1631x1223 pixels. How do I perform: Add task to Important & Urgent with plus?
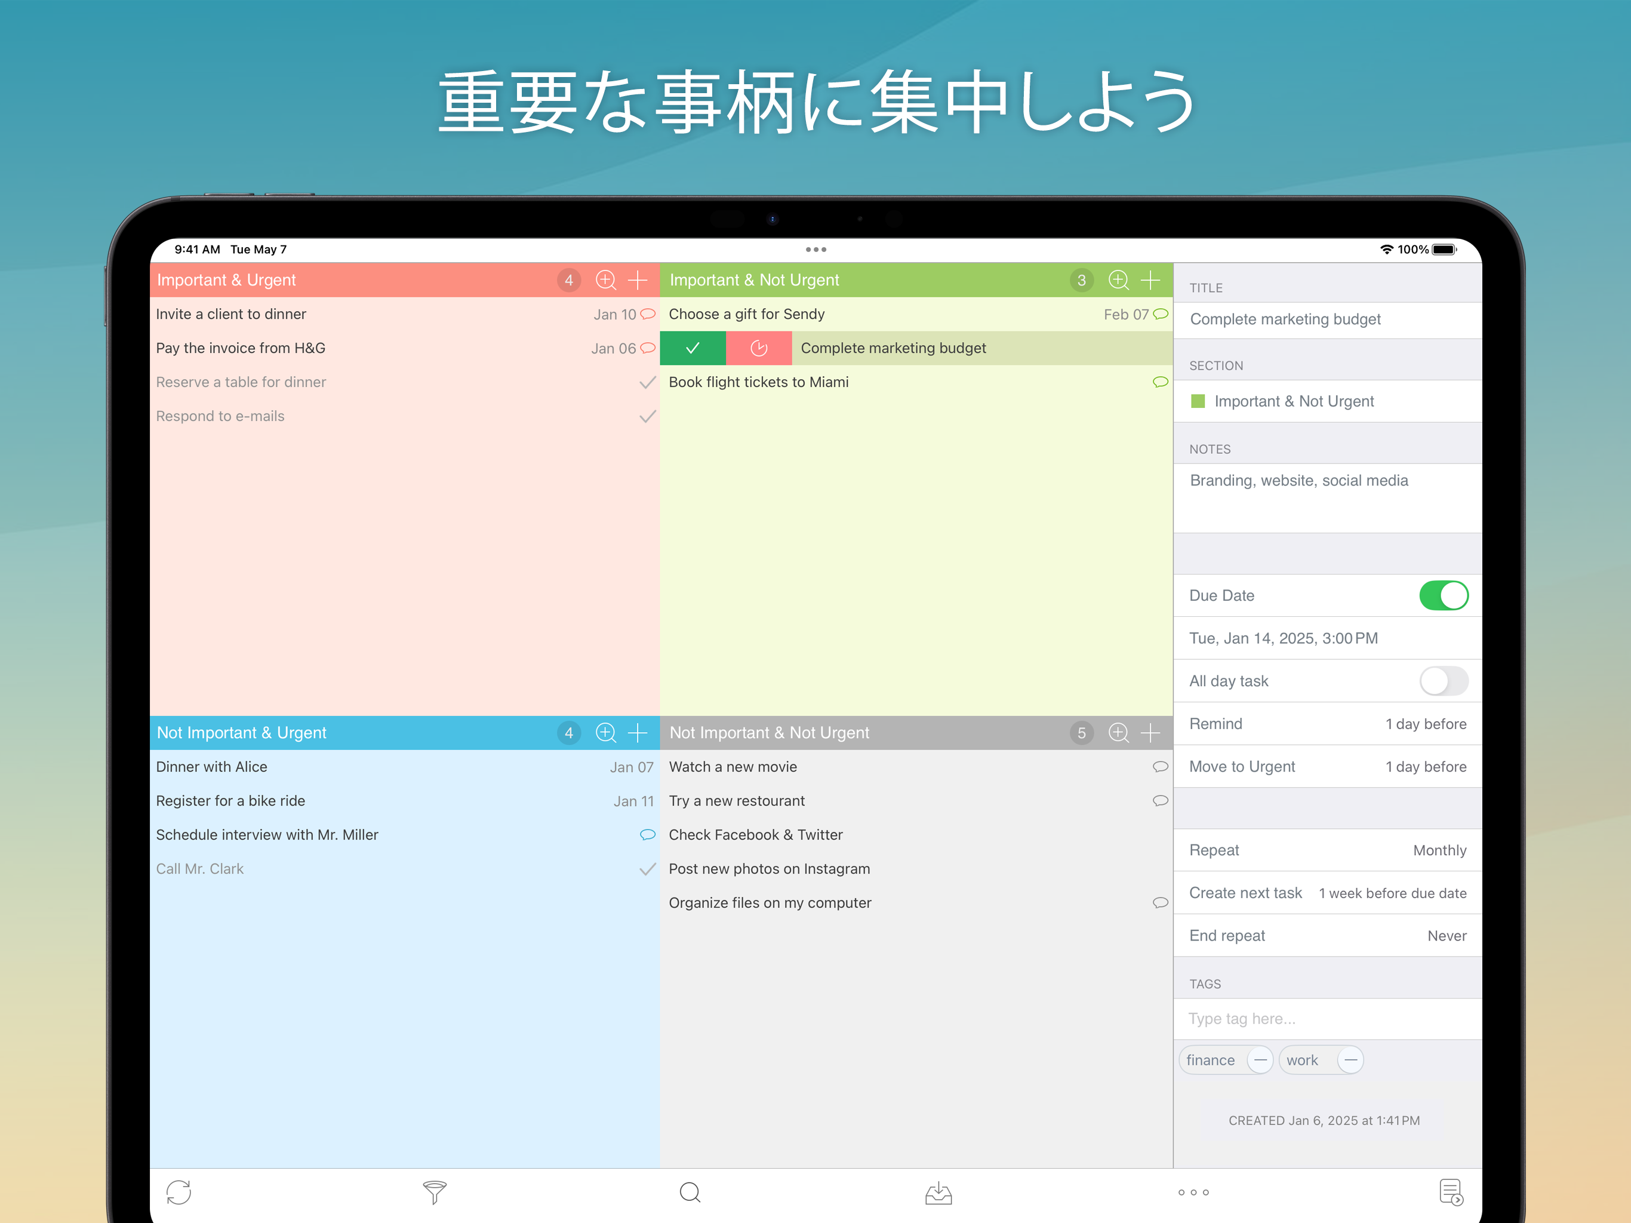pyautogui.click(x=637, y=280)
